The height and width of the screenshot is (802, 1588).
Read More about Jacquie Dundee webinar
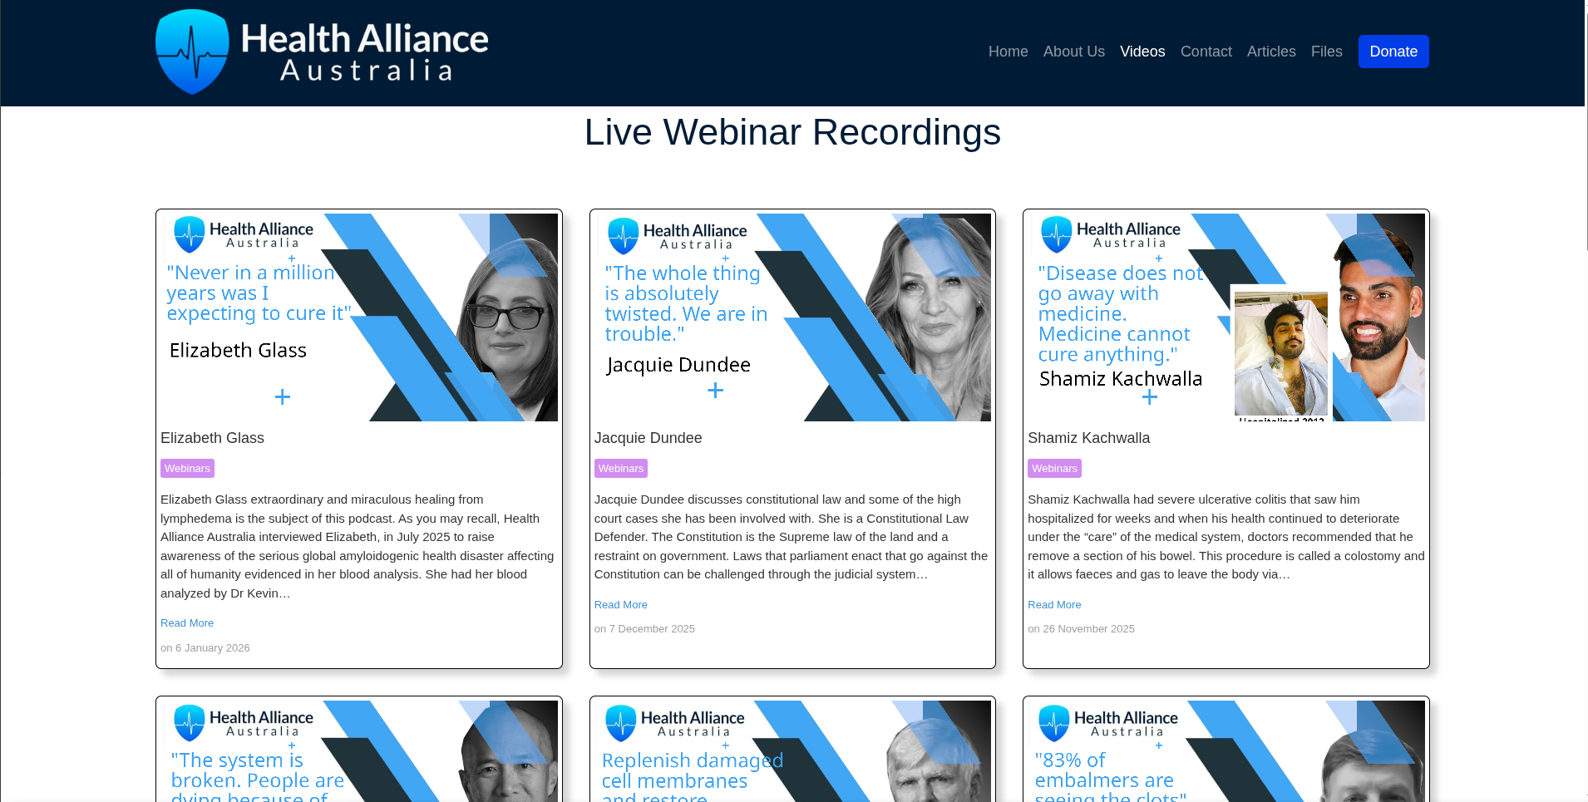click(x=620, y=605)
